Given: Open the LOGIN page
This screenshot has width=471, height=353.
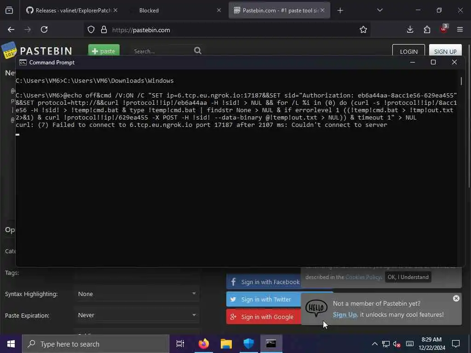Looking at the screenshot, I should [x=408, y=51].
